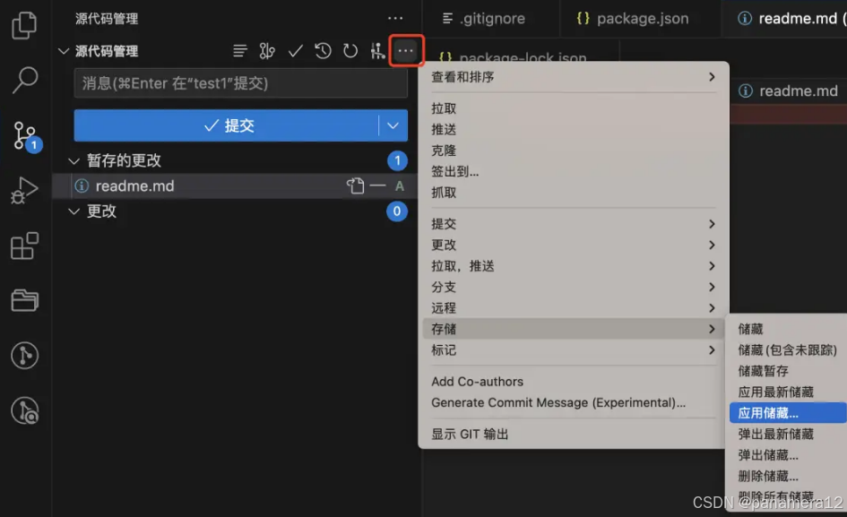
Task: Open the Explorer files icon in activity bar
Action: (x=24, y=25)
